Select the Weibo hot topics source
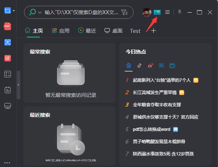 (150, 65)
